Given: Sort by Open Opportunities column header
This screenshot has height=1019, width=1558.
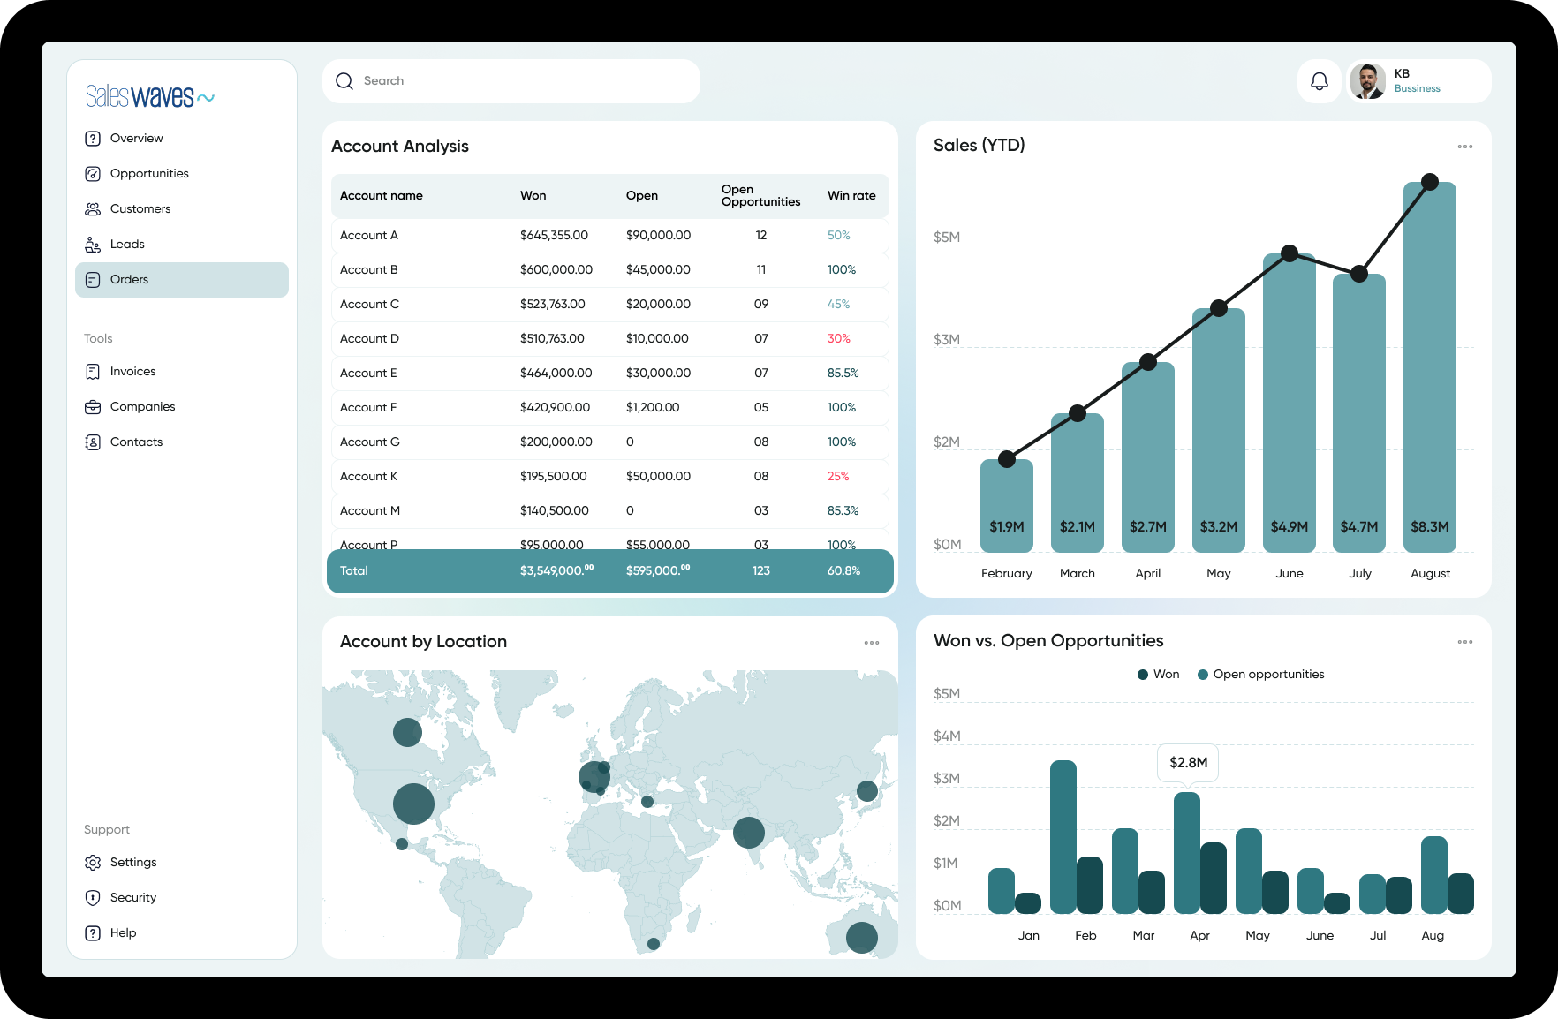Looking at the screenshot, I should click(x=760, y=196).
